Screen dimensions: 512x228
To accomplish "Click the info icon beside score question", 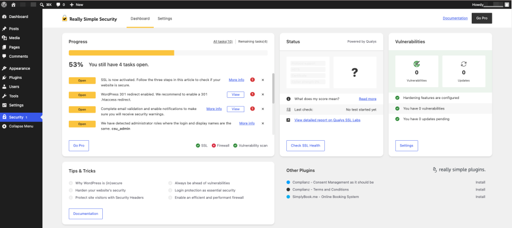I will pos(288,99).
